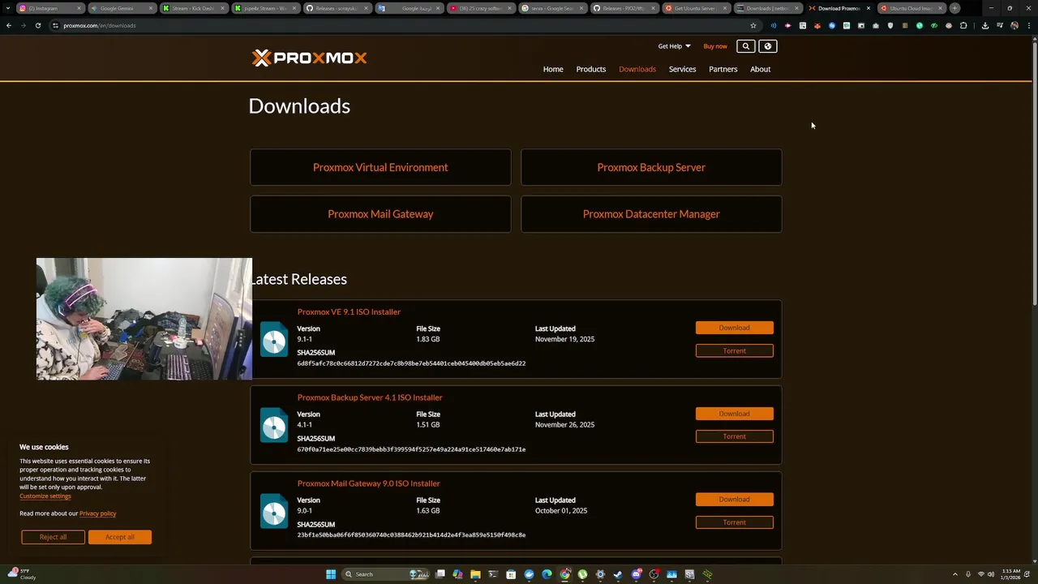
Task: Get torrent for Backup Server 4.1 ISO
Action: pyautogui.click(x=734, y=436)
